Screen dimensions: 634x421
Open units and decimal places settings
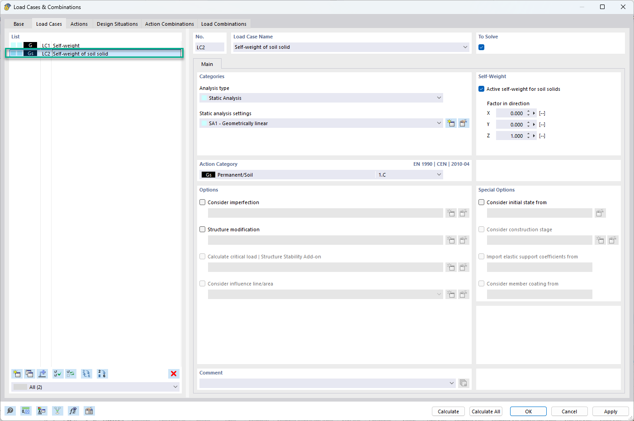tap(26, 411)
